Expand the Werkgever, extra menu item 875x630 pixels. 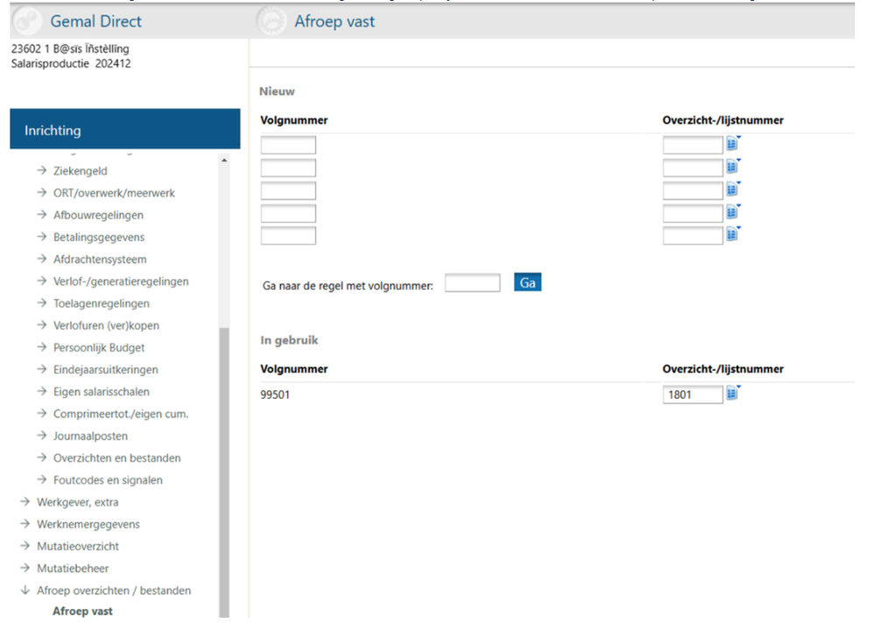(x=77, y=502)
